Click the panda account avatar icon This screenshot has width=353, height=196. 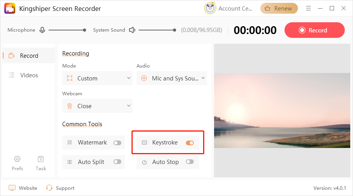(x=210, y=8)
